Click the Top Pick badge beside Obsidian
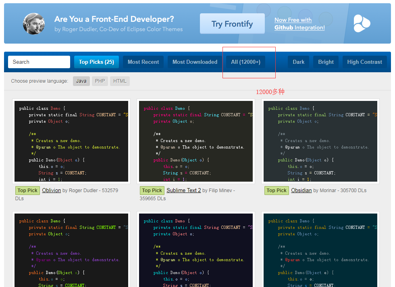This screenshot has height=287, width=395. tap(276, 191)
